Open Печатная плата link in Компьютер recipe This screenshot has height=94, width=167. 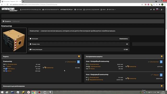tap(12, 64)
